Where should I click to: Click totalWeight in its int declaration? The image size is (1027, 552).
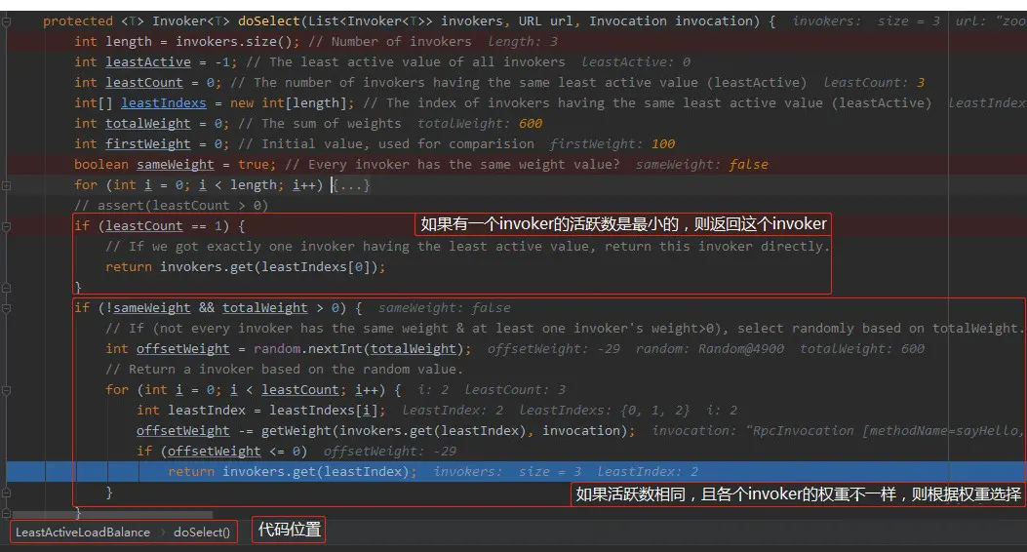[148, 123]
